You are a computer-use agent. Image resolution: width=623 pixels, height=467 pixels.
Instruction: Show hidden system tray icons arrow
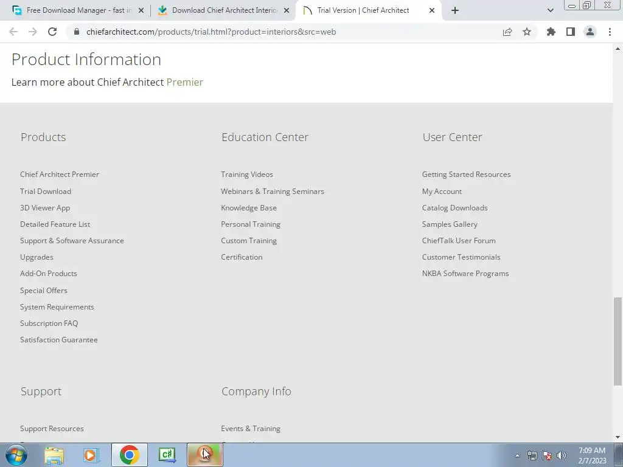[517, 455]
